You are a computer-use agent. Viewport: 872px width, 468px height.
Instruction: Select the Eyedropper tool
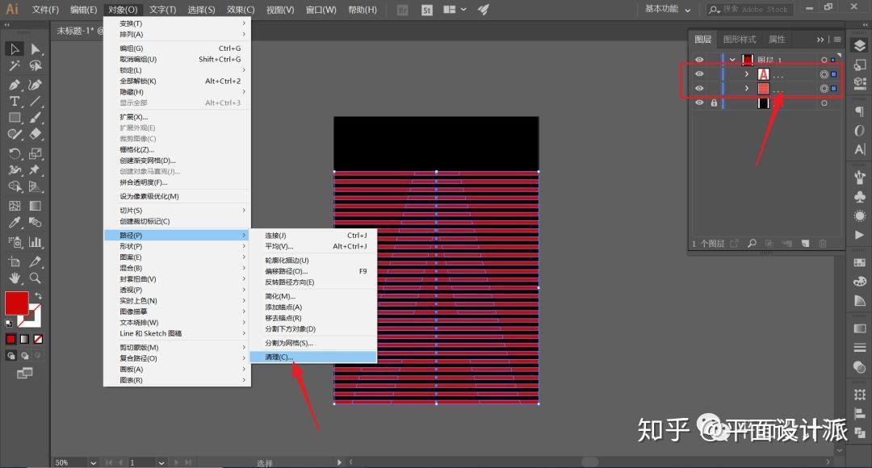coord(15,223)
